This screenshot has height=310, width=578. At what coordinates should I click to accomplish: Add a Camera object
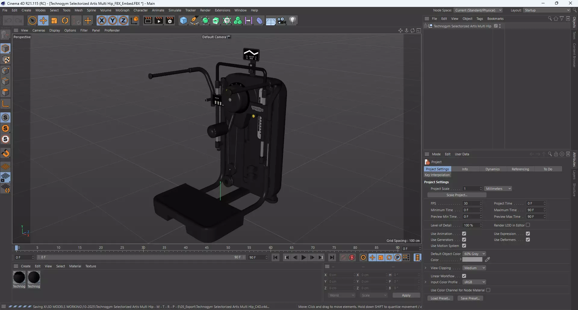point(281,20)
